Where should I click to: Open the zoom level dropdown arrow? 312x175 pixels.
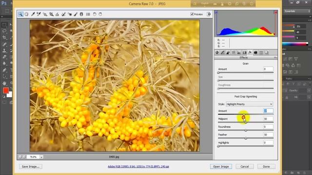[41, 157]
